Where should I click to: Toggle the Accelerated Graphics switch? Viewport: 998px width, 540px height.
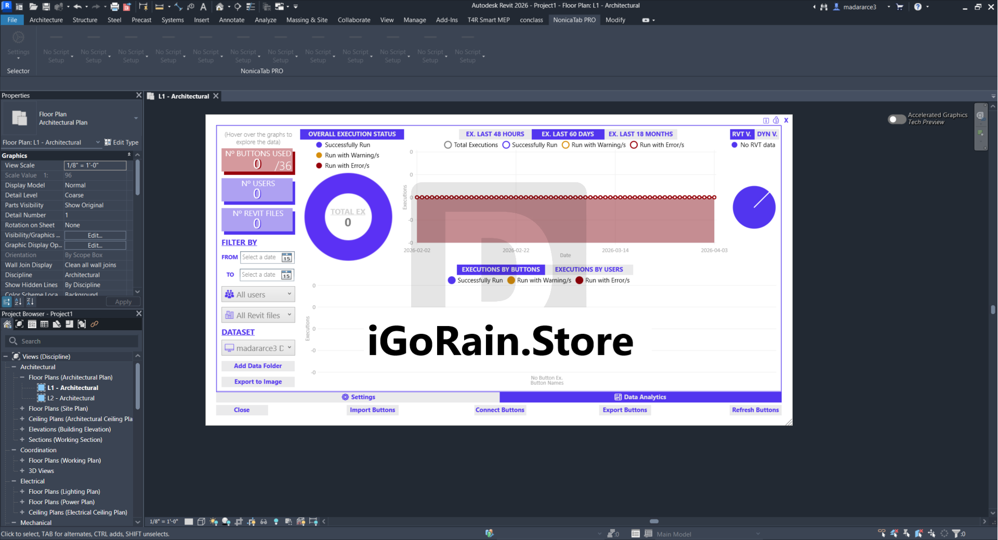[897, 119]
